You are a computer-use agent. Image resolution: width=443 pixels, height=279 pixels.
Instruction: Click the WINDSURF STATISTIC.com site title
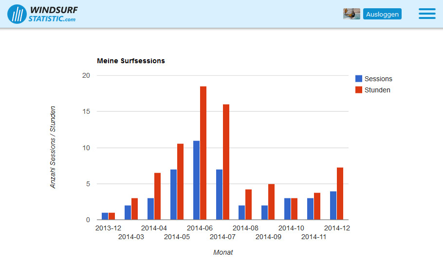[53, 14]
